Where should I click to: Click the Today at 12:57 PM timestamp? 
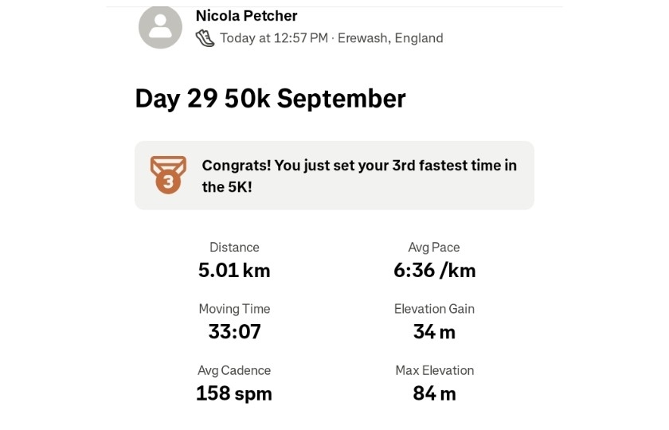pyautogui.click(x=274, y=38)
